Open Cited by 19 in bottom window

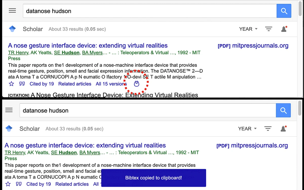pos(39,184)
